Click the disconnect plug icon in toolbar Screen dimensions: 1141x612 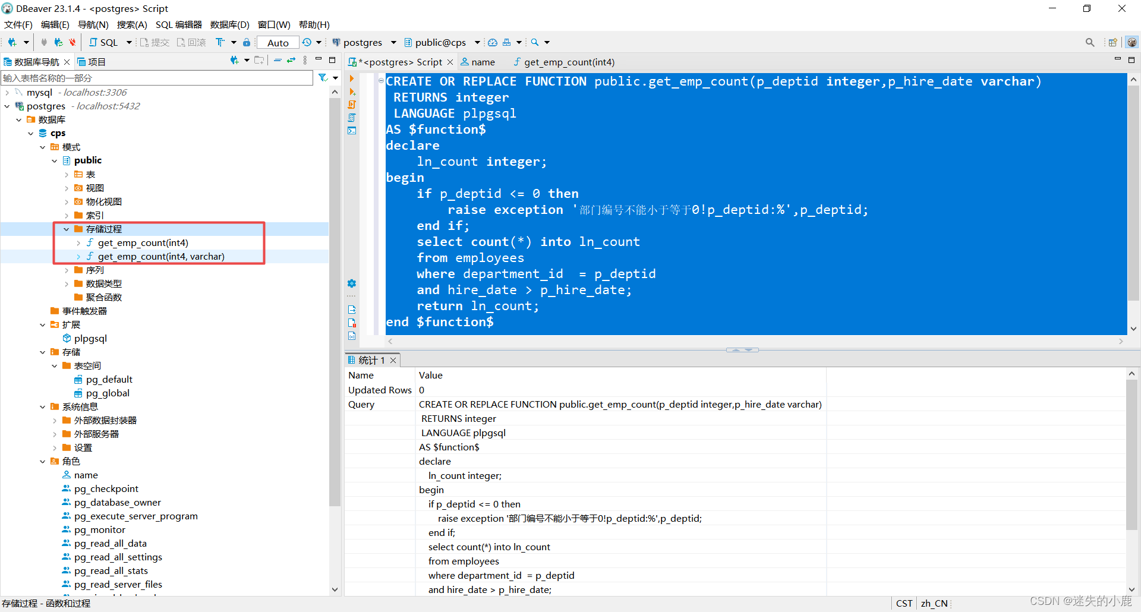(44, 42)
